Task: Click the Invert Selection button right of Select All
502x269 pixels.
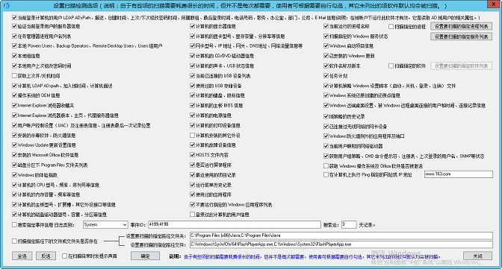Action: [x=46, y=256]
